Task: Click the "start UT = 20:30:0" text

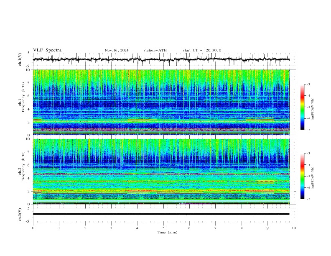Action: [202, 50]
